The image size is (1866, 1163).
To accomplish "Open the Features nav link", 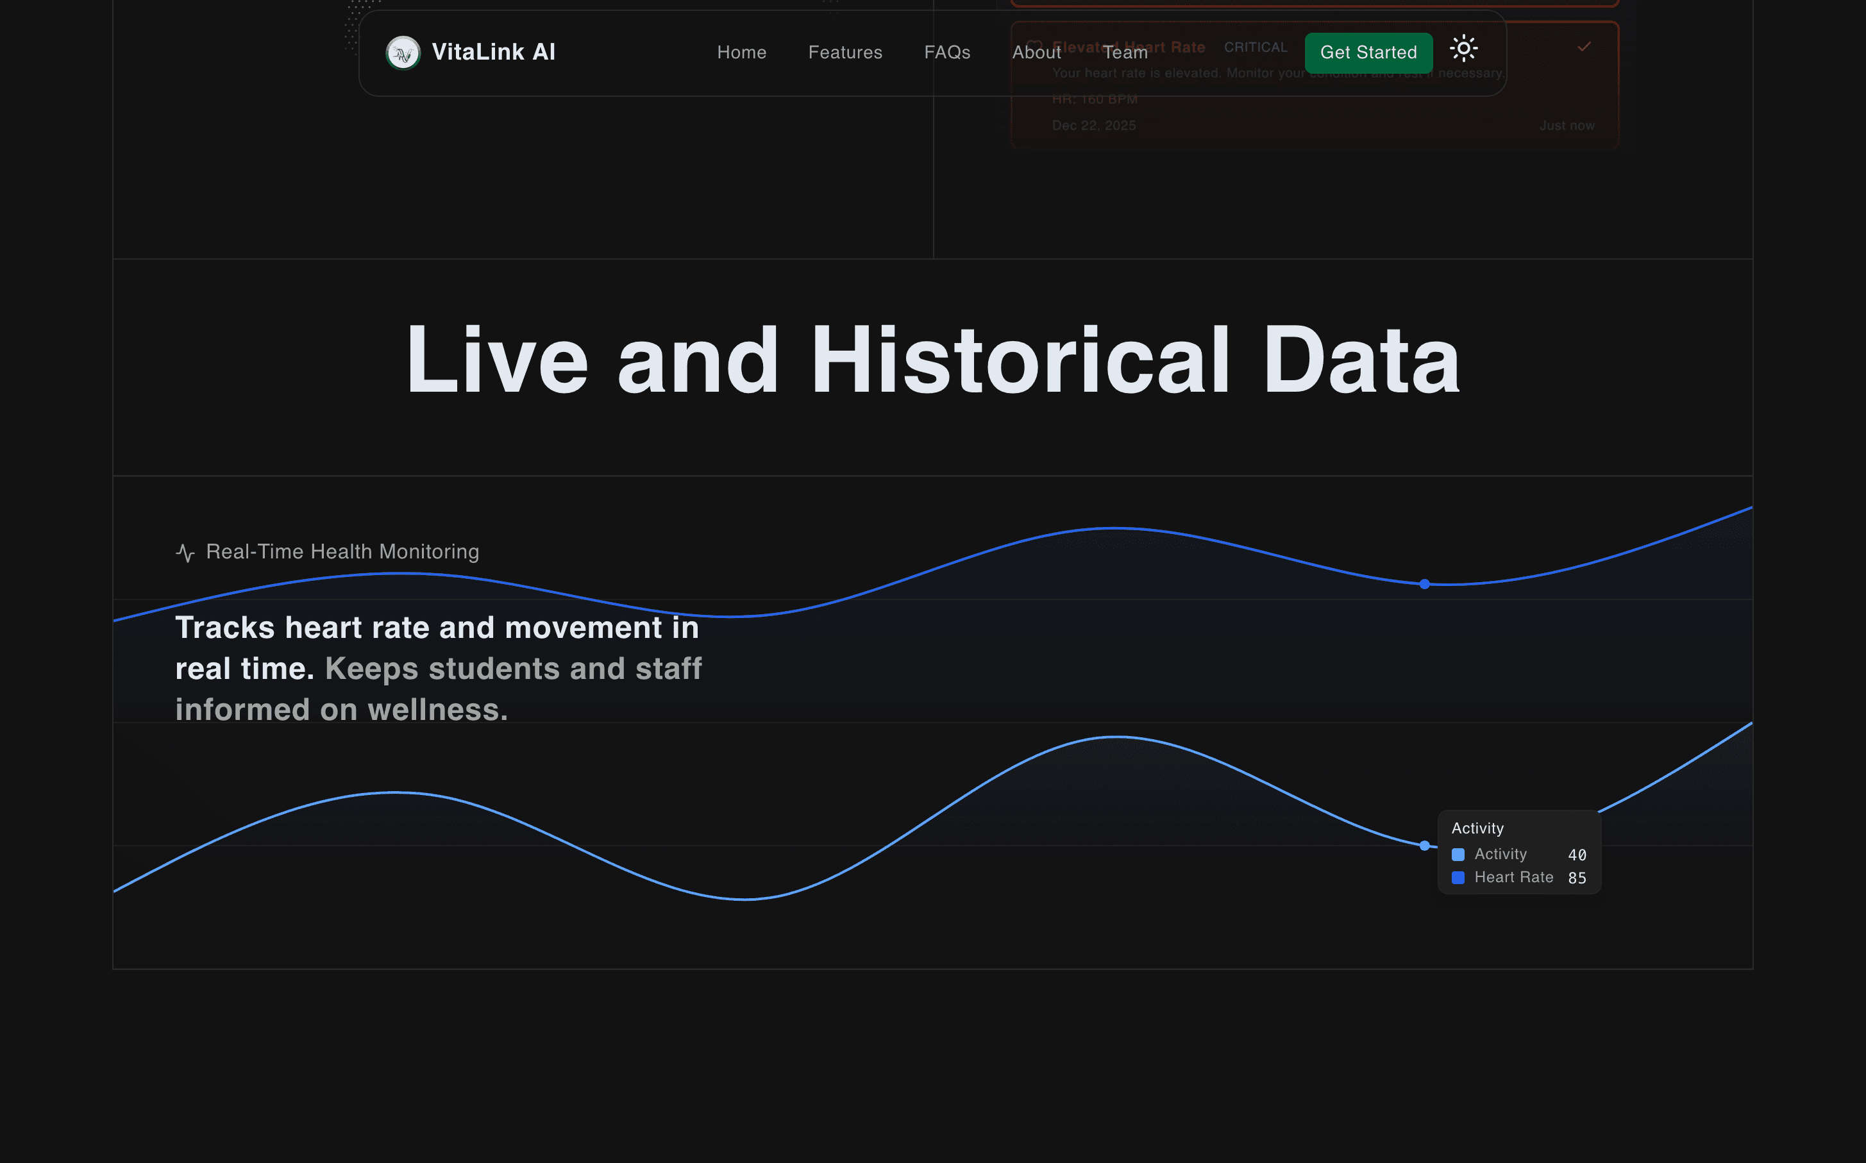I will tap(845, 53).
